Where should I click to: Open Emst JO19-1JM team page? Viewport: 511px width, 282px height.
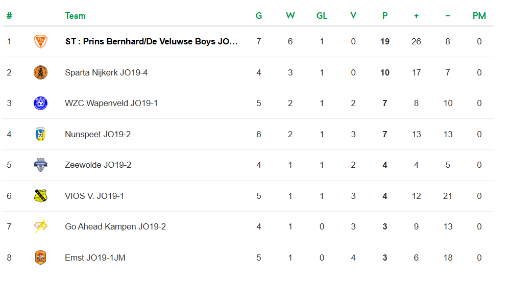pos(95,258)
